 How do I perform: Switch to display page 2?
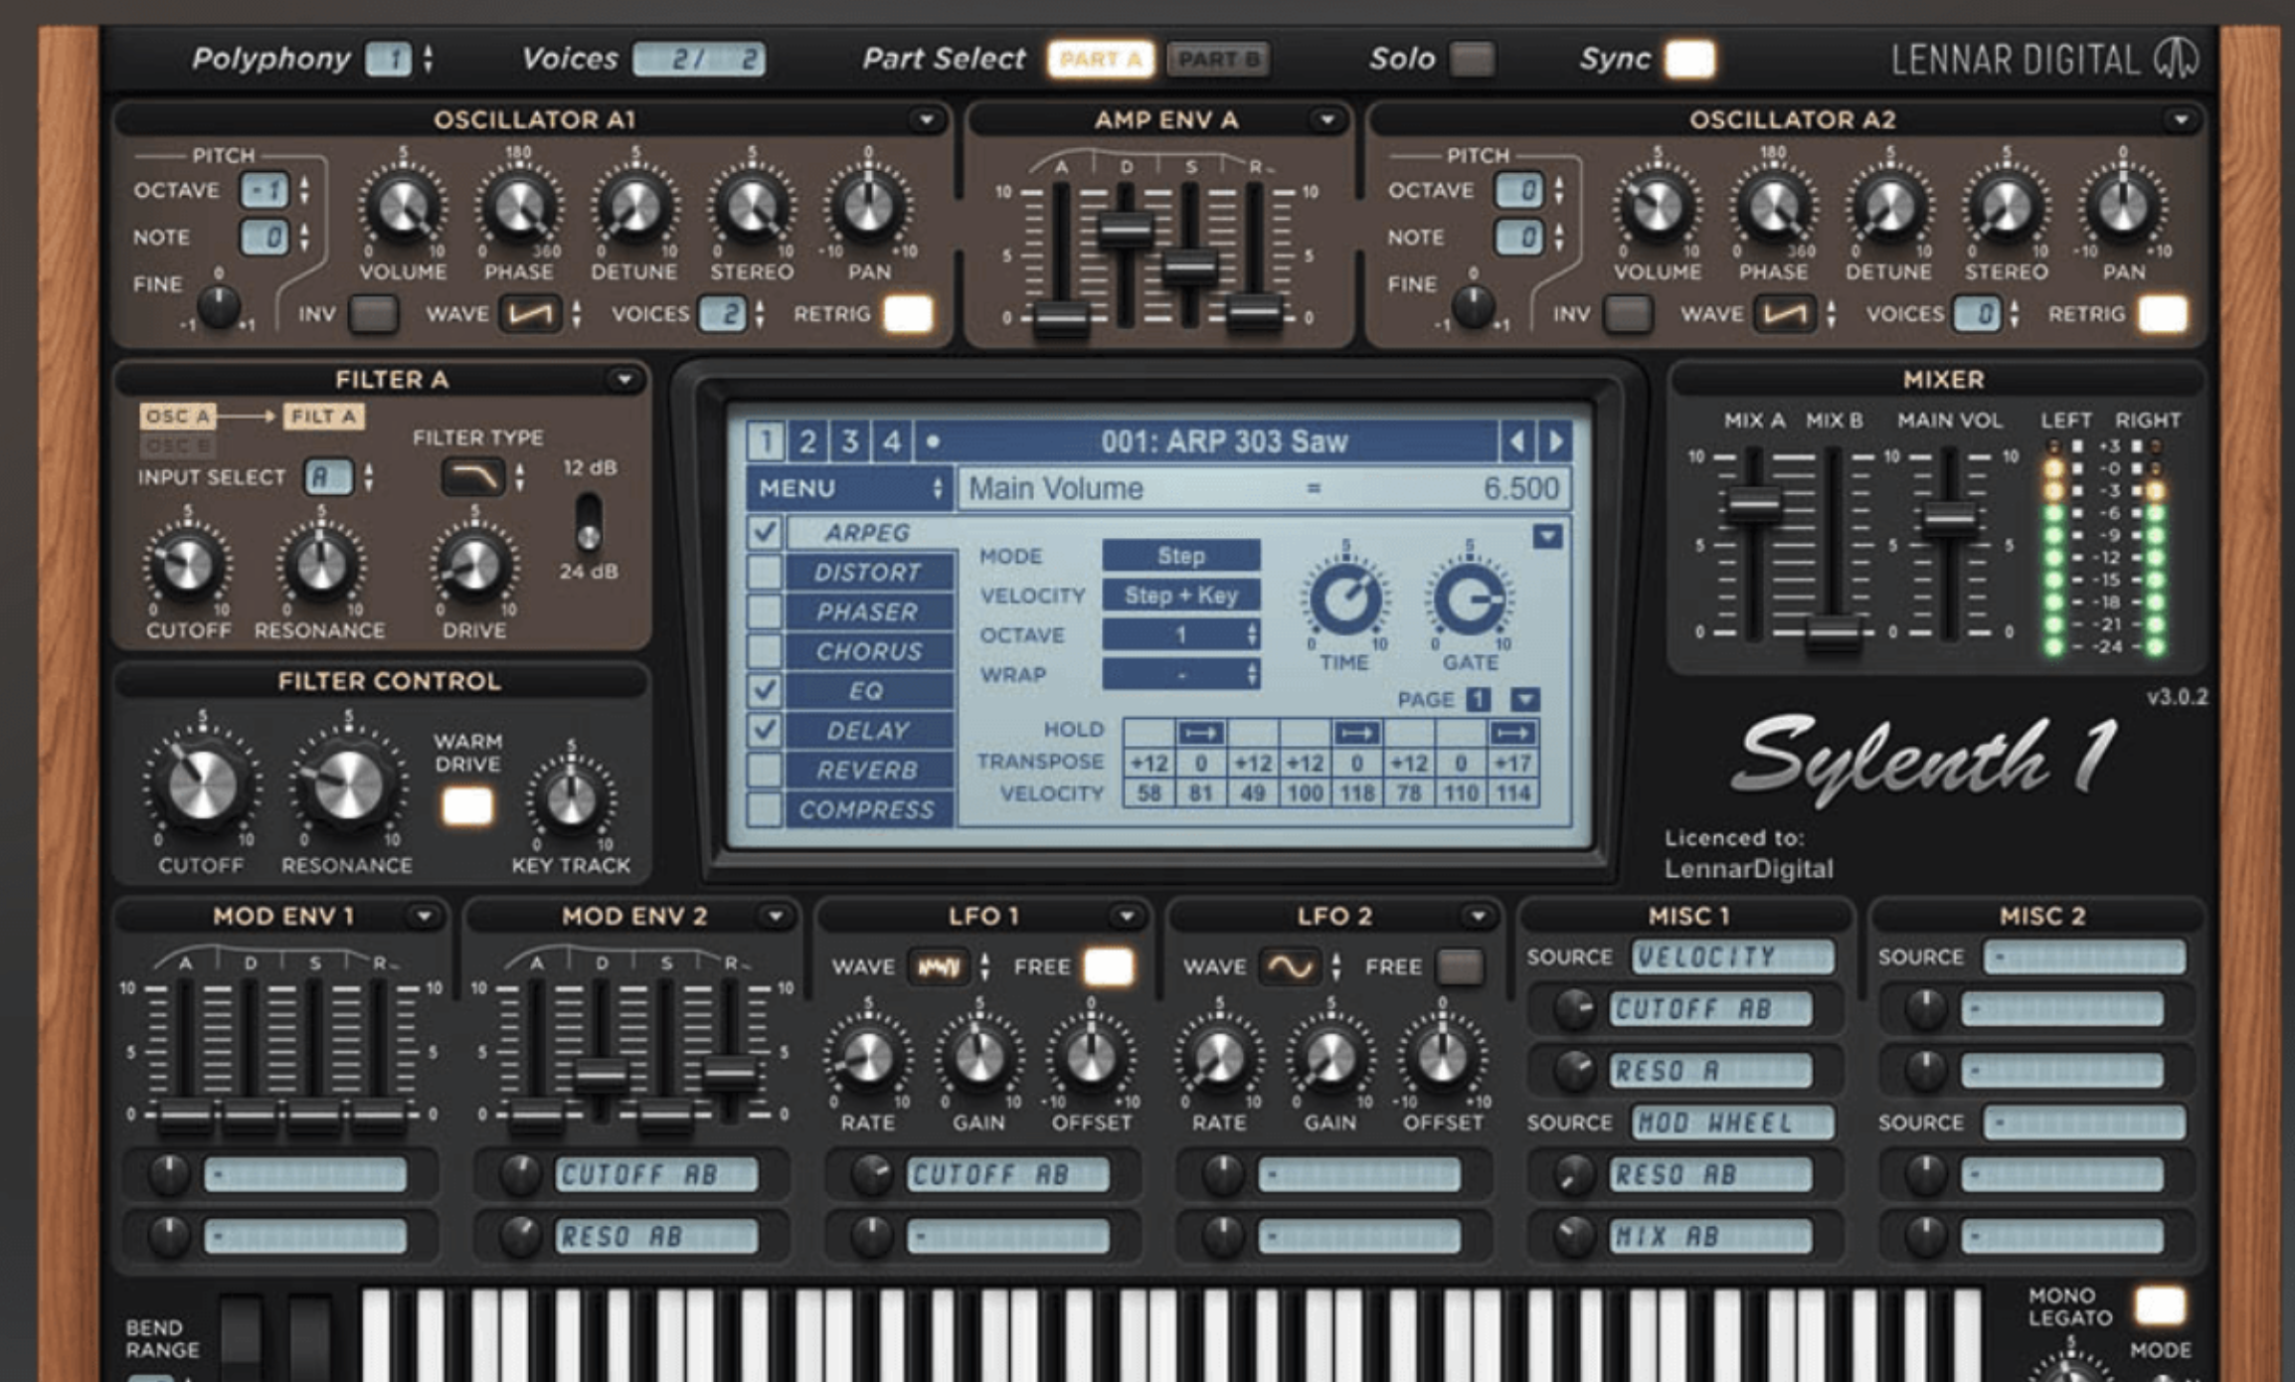(x=807, y=440)
